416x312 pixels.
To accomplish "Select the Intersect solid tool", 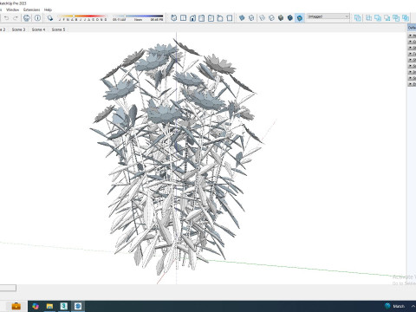I will tap(368, 18).
